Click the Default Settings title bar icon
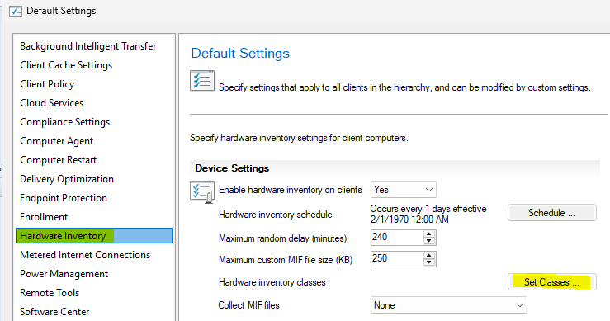 [16, 11]
